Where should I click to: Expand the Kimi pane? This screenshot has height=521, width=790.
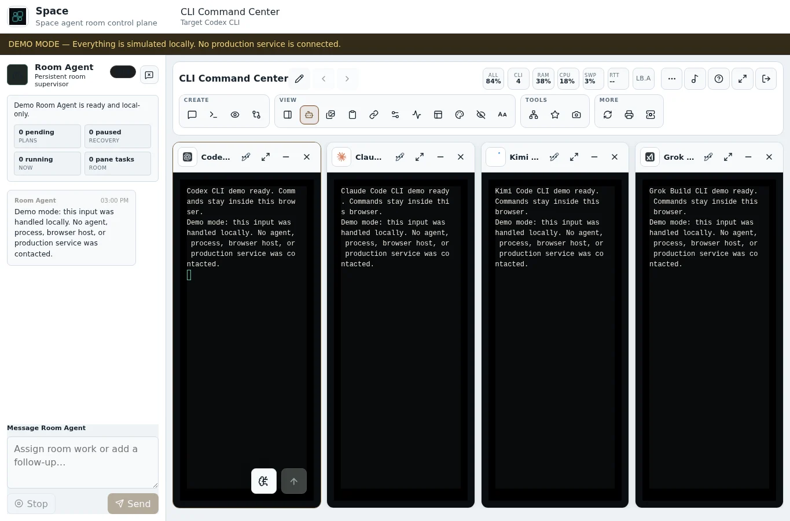coord(574,157)
